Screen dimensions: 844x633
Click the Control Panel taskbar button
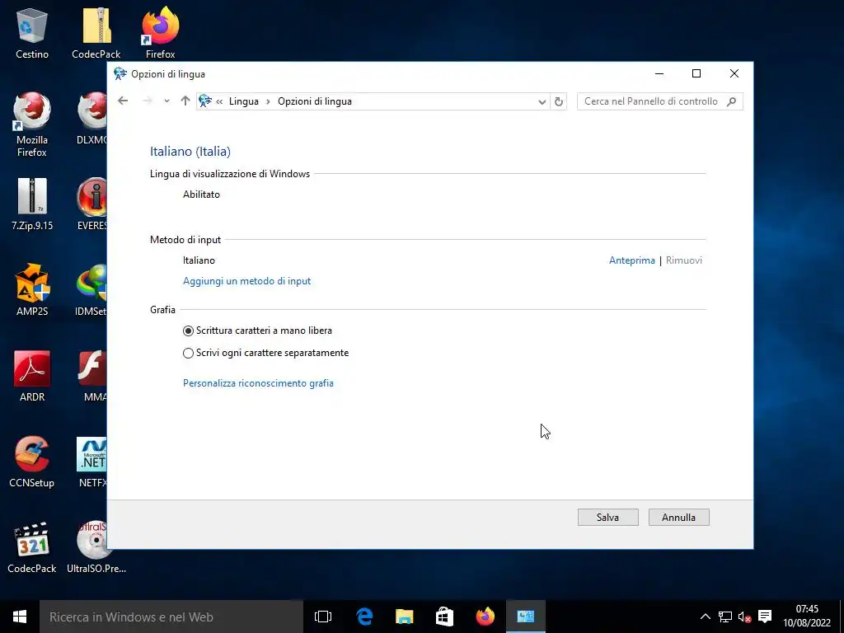click(x=525, y=617)
